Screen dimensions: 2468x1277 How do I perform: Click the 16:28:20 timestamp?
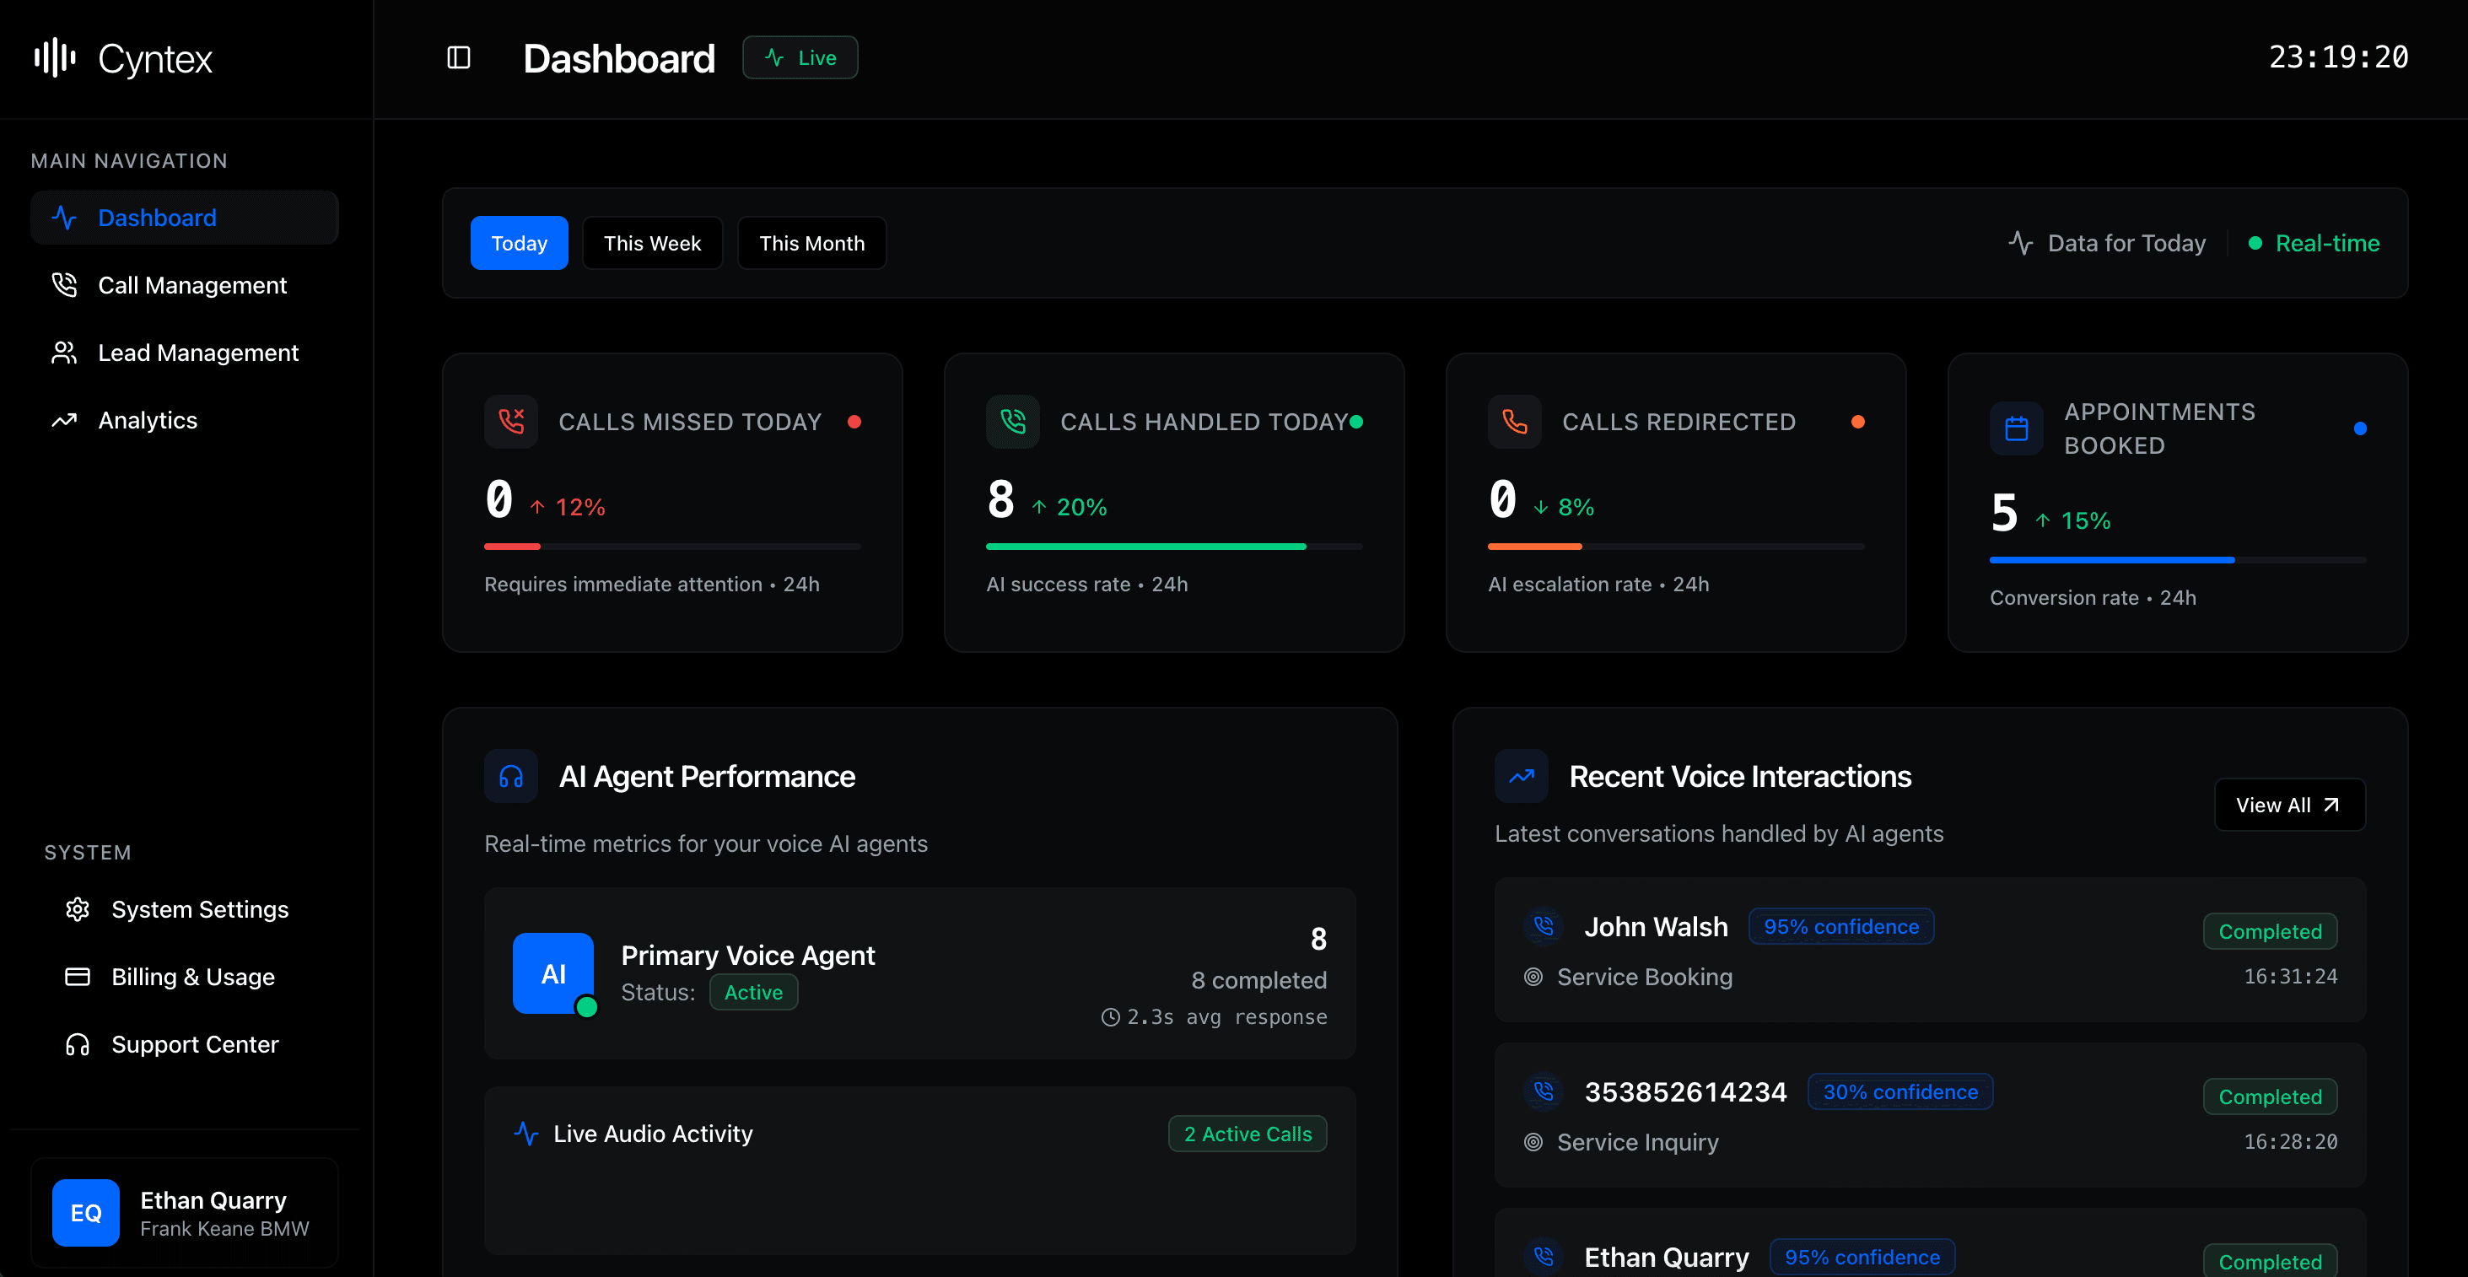pos(2291,1141)
